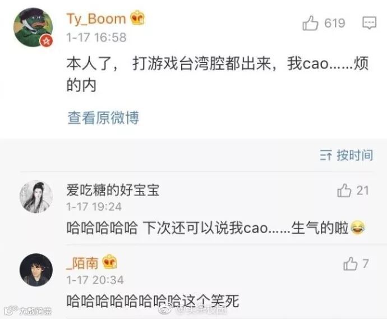Screen dimensions: 387x319
Task: Like 爱吃糖的好宝宝's reply
Action: 344,190
